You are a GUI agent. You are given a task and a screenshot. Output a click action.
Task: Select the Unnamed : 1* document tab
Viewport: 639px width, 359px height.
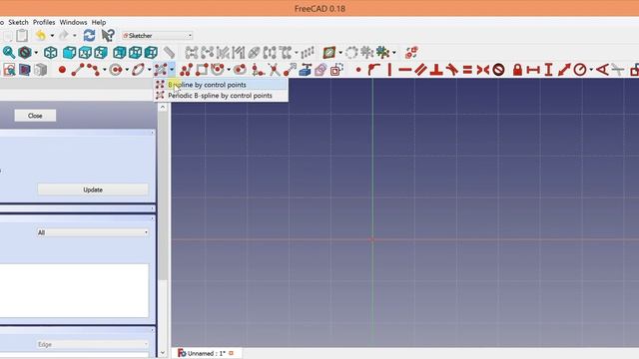(x=206, y=353)
